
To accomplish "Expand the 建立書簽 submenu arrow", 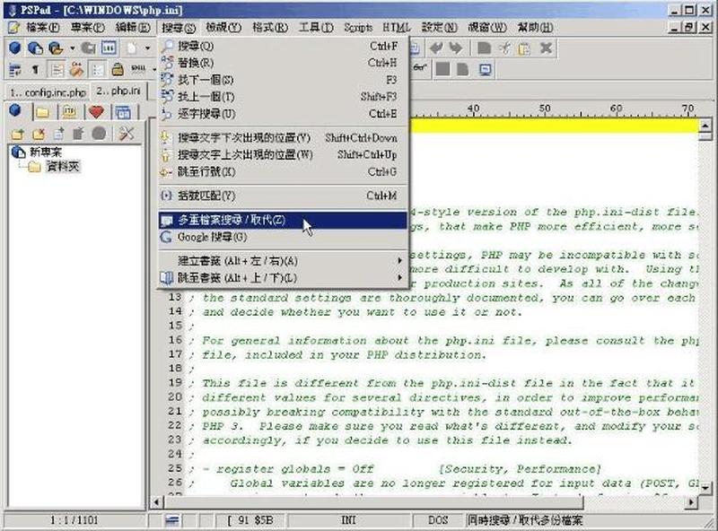I will tap(399, 261).
